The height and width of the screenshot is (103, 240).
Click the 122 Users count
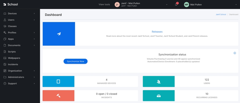[x=207, y=80]
